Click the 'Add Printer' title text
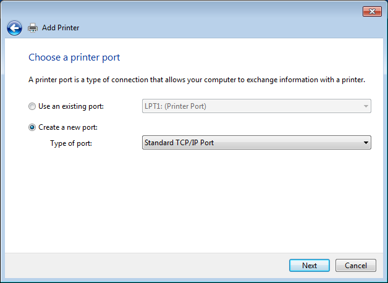This screenshot has width=388, height=283. coord(61,28)
